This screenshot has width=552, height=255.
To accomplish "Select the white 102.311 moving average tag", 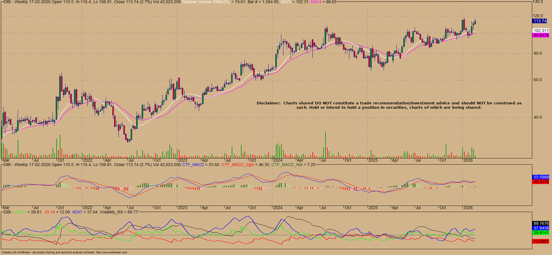I will [x=540, y=30].
